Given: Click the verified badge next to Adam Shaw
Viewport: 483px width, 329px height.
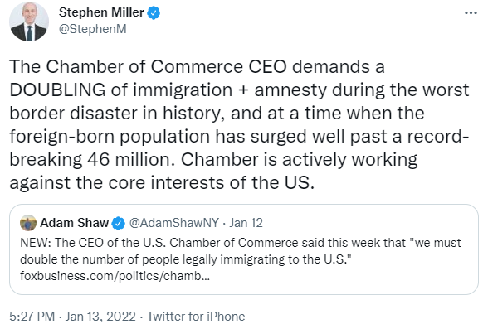Looking at the screenshot, I should 119,223.
